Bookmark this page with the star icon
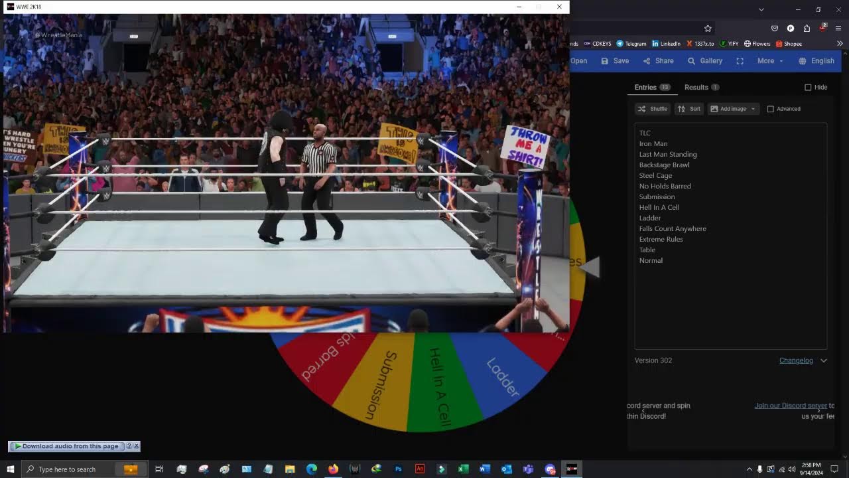The width and height of the screenshot is (849, 478). coord(708,29)
